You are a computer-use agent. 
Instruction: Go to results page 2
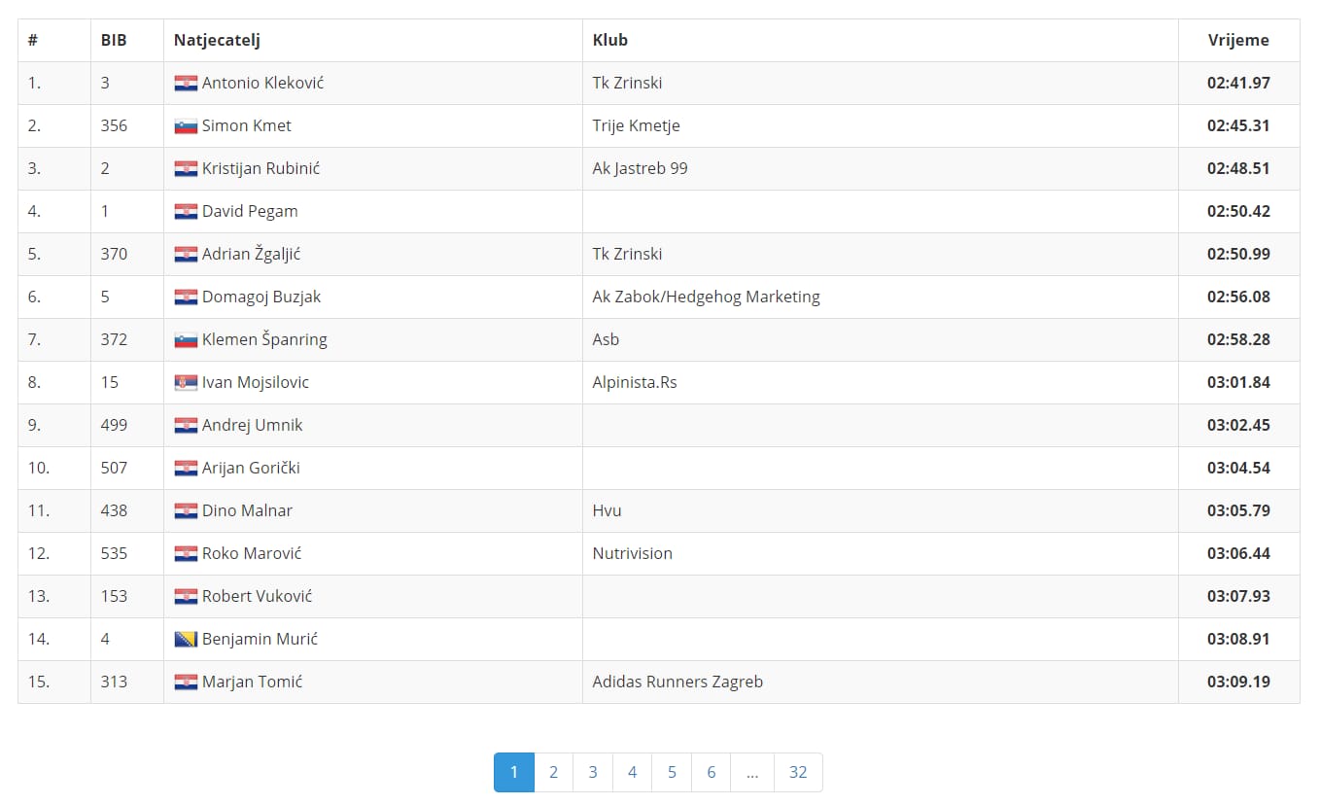coord(553,772)
